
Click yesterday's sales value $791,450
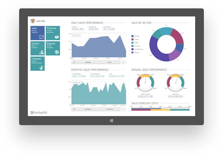(94, 29)
